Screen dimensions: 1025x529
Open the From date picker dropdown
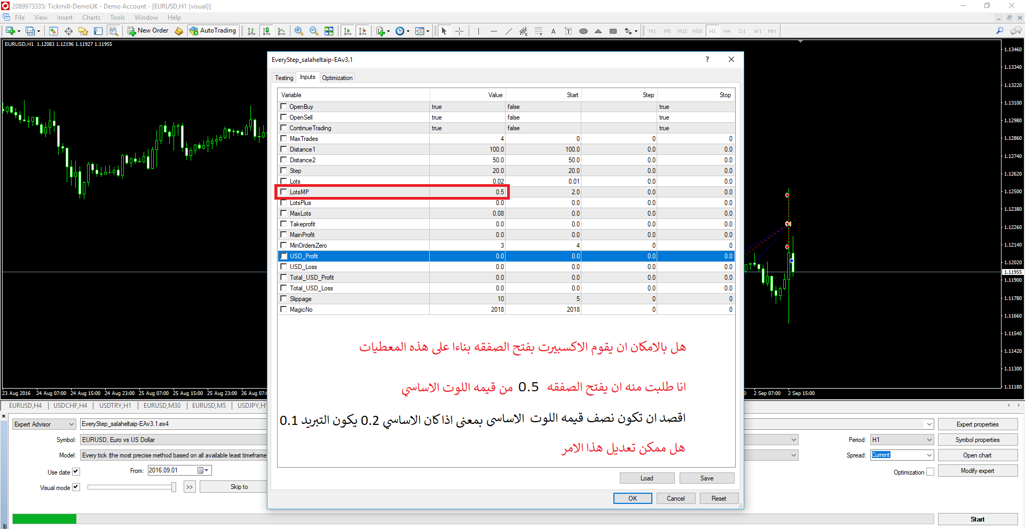click(203, 470)
